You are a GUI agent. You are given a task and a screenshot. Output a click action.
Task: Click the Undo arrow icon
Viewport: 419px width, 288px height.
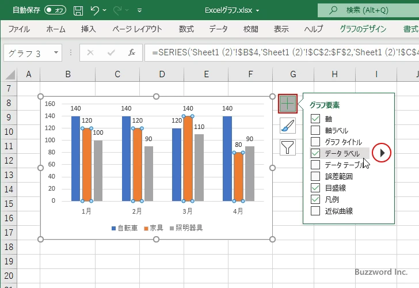click(x=94, y=10)
